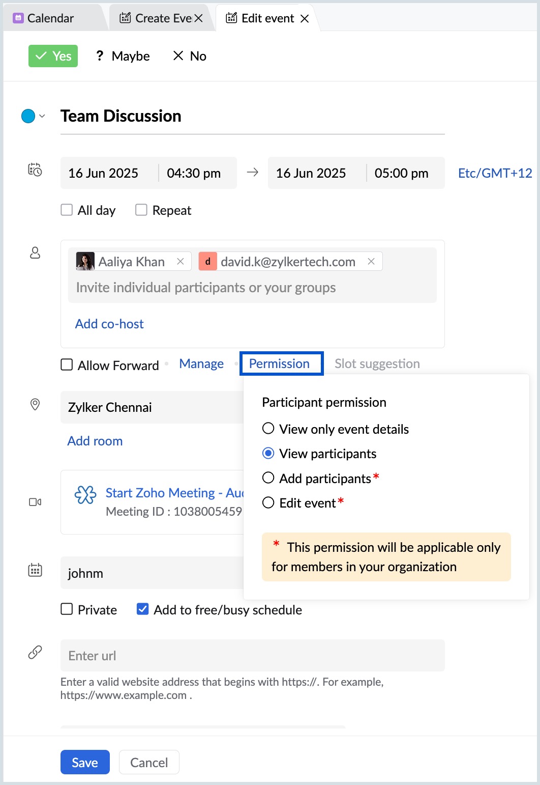Open the Etc/GMT+12 timezone selector
Screen dimensions: 540x785
click(495, 173)
